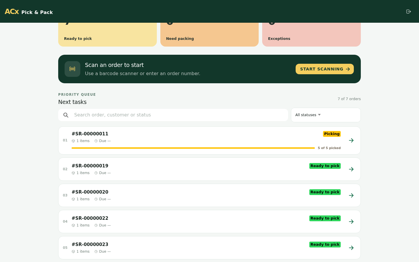This screenshot has height=262, width=419.
Task: Open order #SR-00000022 via its arrow
Action: 351,222
